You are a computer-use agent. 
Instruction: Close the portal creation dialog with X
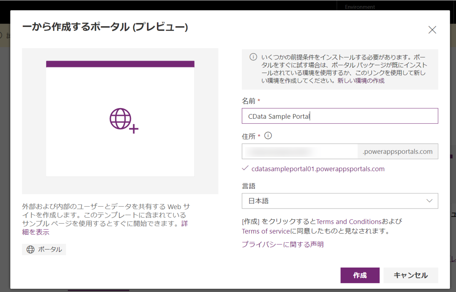(x=432, y=30)
